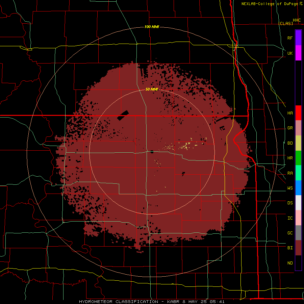The image size is (304, 304).
Task: Click the IC legend label
Action: (290, 218)
